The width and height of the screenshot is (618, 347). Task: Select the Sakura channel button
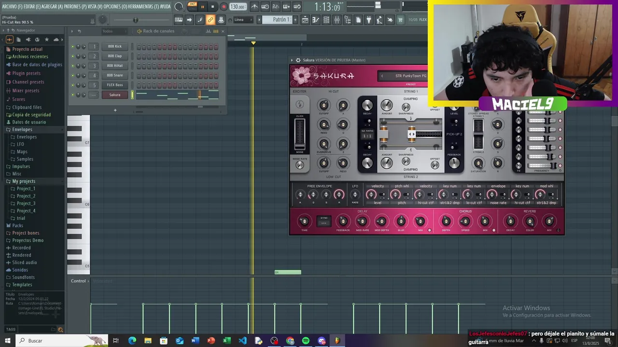pyautogui.click(x=114, y=95)
